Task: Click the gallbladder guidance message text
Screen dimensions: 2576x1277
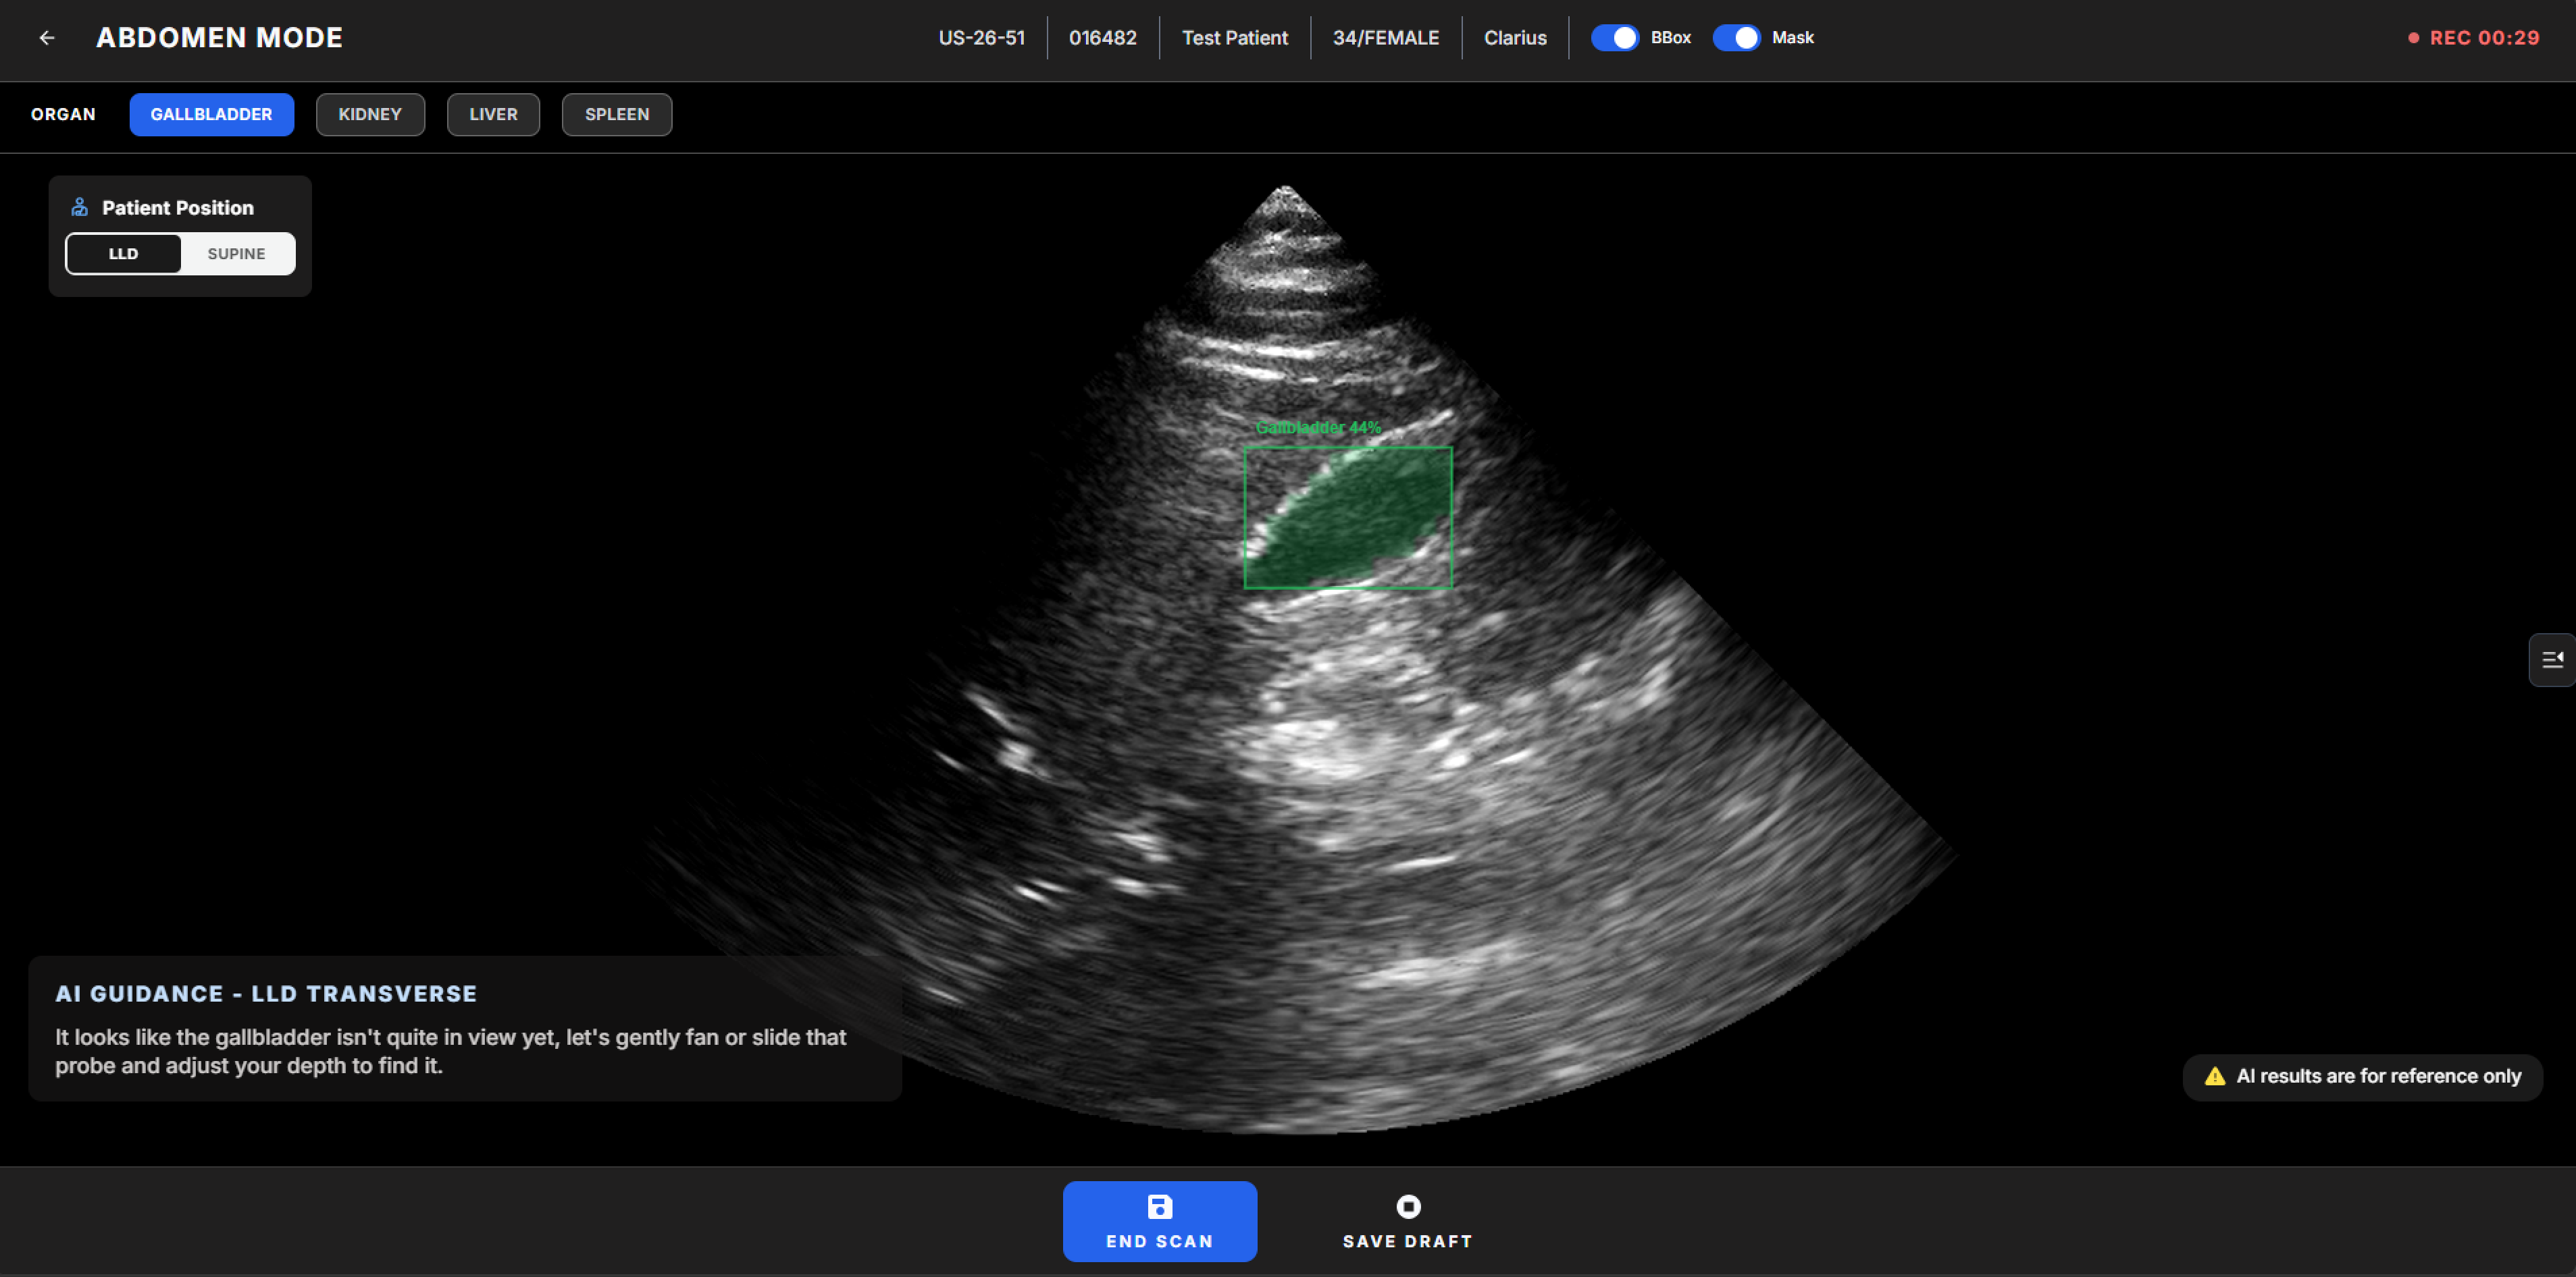Action: tap(450, 1051)
